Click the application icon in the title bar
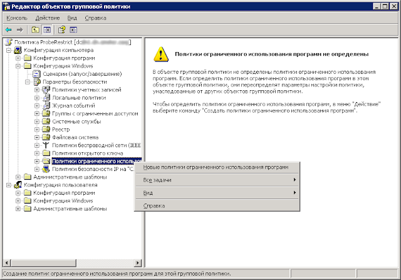 (7, 6)
